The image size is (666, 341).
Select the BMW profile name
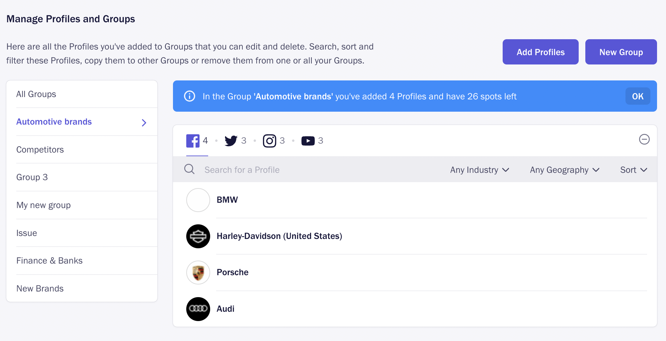[227, 200]
